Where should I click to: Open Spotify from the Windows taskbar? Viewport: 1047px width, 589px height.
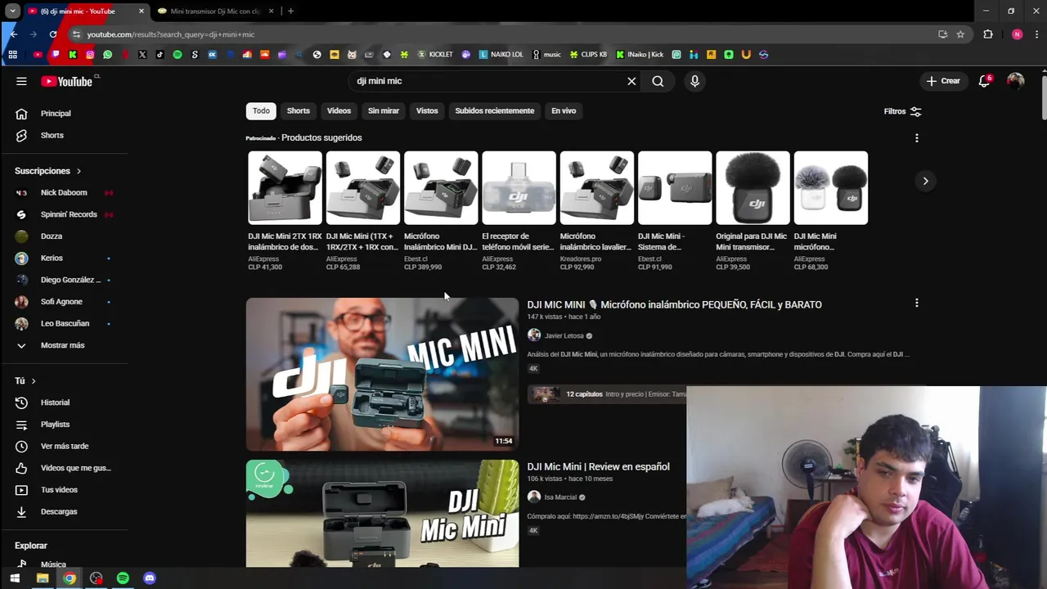click(123, 578)
